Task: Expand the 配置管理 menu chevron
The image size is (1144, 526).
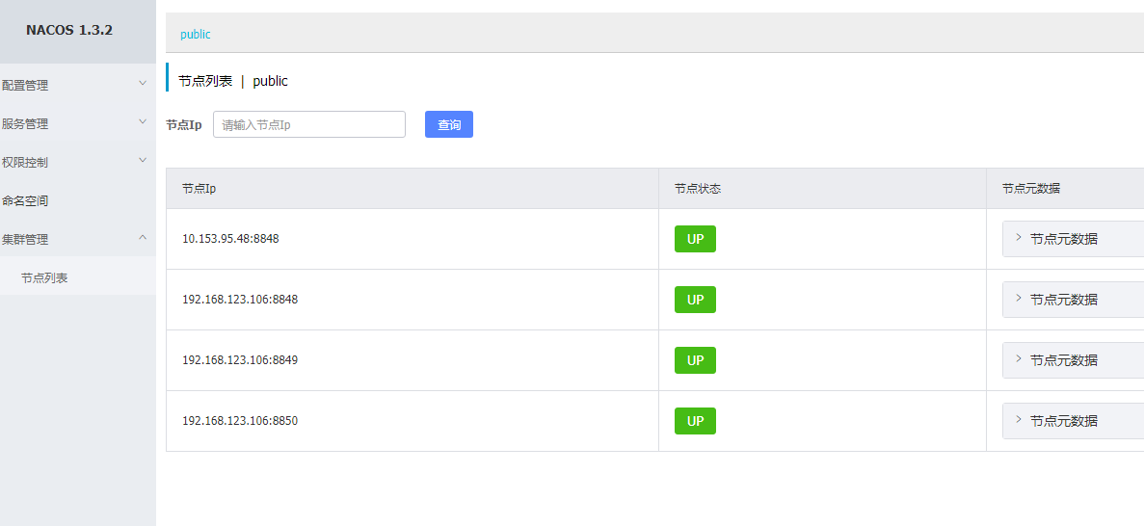Action: click(143, 83)
